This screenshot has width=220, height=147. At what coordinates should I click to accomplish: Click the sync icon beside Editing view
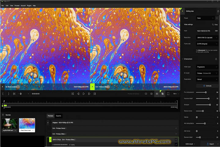coord(218,11)
